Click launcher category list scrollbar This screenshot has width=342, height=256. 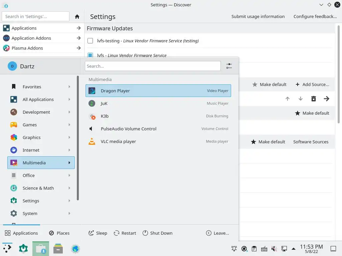coord(77,138)
